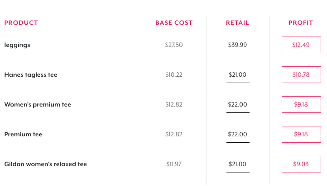The height and width of the screenshot is (186, 327).
Task: Click the BASE COST column header
Action: pos(174,23)
